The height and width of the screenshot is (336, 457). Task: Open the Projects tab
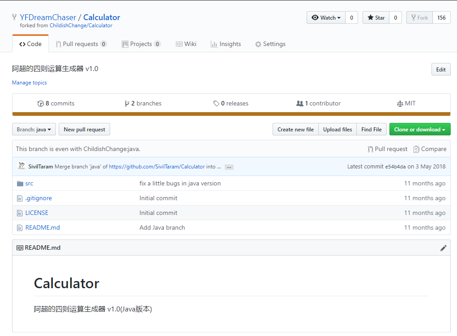pos(141,44)
